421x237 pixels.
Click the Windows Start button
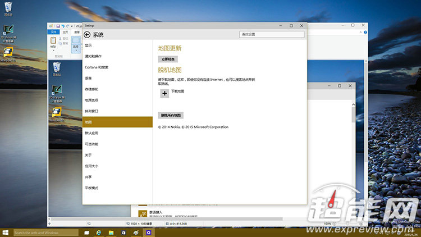point(6,232)
